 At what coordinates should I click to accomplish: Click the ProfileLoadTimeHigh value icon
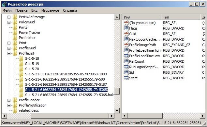click(x=126, y=50)
